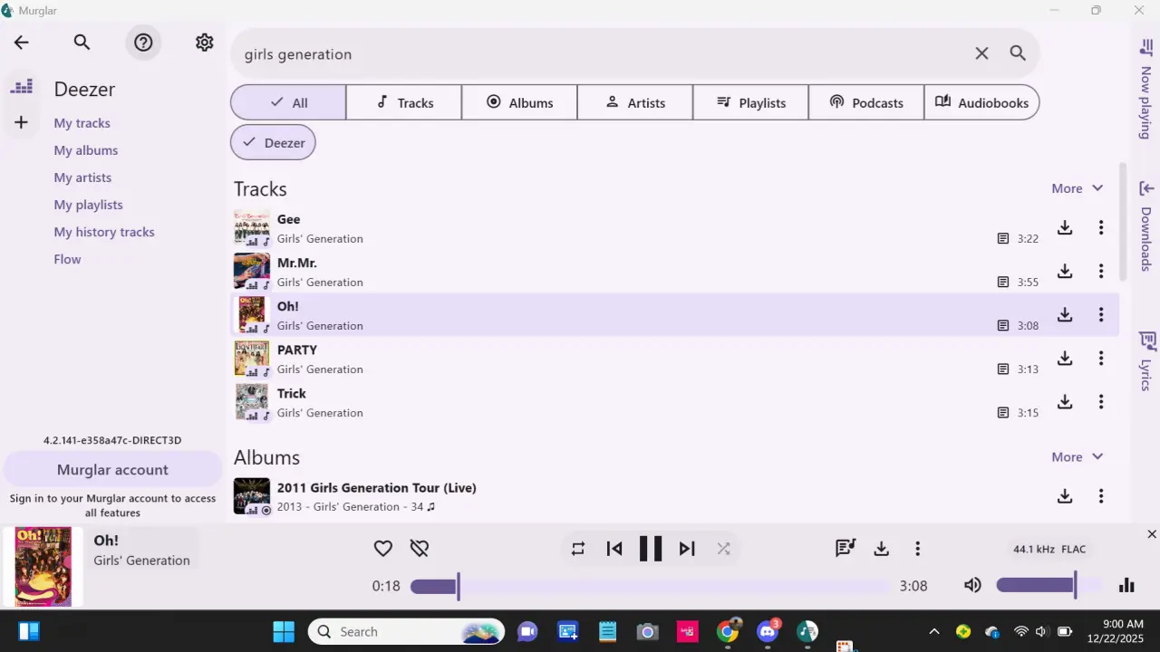Toggle the Lyrics side panel
1160x652 pixels.
(1146, 360)
